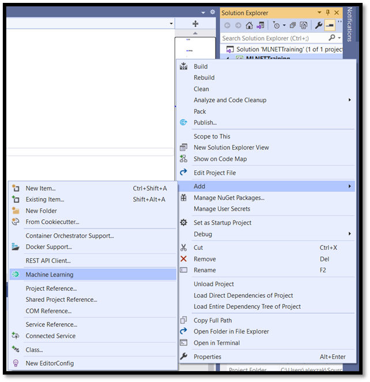Click the Cut scissors icon
The width and height of the screenshot is (370, 382).
(x=183, y=248)
